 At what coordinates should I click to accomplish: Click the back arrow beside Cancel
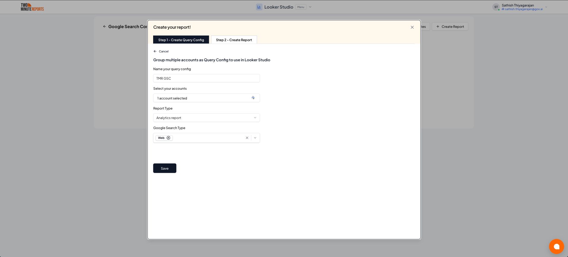tap(155, 52)
